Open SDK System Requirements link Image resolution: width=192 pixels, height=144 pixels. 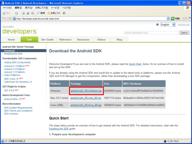point(18,108)
